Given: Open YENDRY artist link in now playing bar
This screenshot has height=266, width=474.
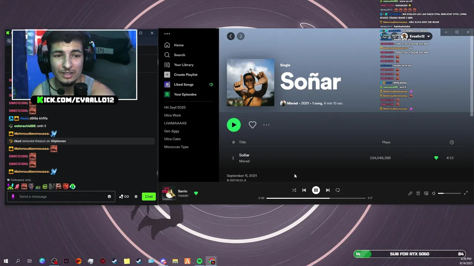Looking at the screenshot, I should [x=183, y=196].
